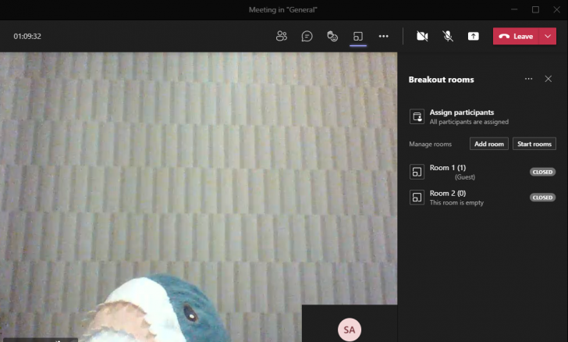Open the participants list icon
Screen dimensions: 568x342
coord(282,36)
